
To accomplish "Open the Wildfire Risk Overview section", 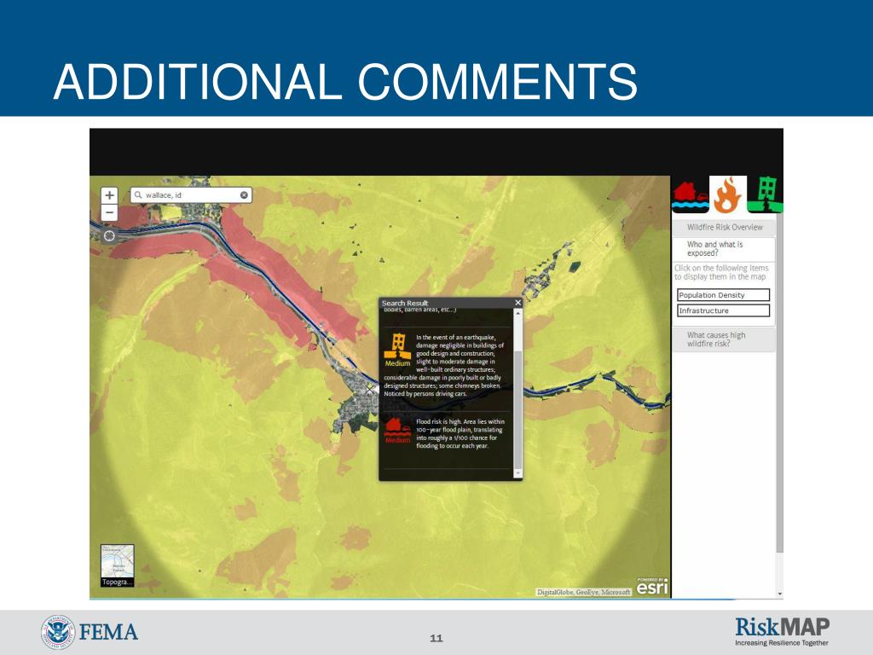I will [x=724, y=227].
